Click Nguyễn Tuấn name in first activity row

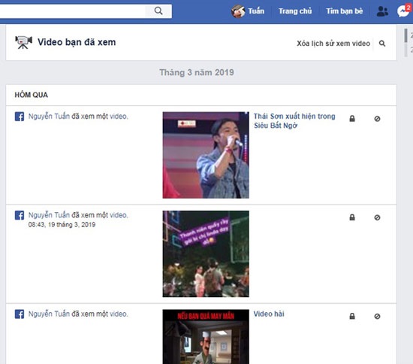tap(49, 117)
